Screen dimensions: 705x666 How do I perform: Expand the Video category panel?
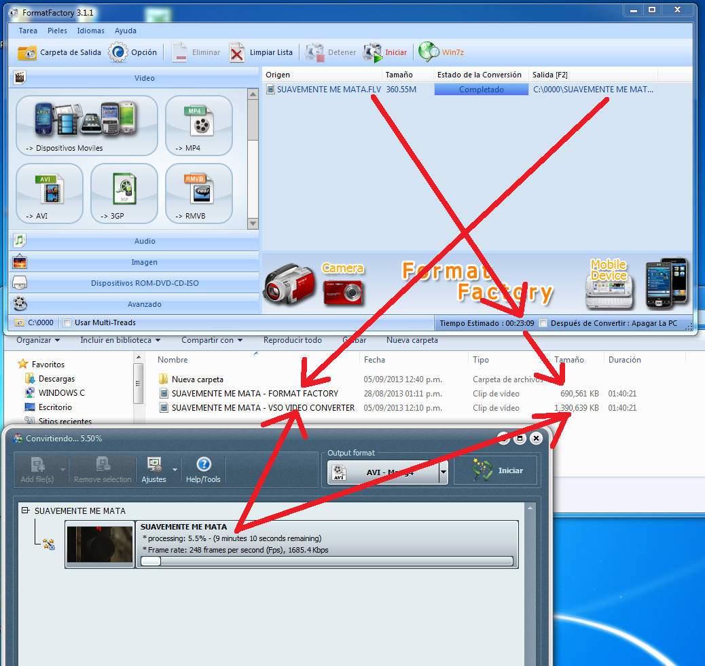coord(134,78)
